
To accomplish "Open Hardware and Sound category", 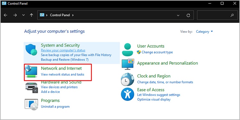I will 61,82.
